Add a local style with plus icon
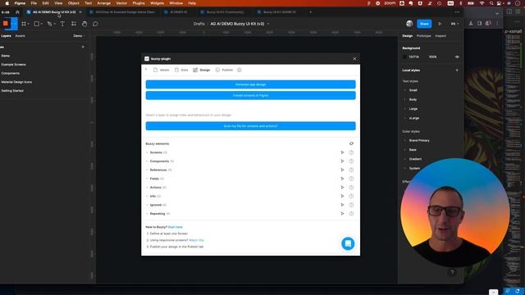The height and width of the screenshot is (295, 525). [x=457, y=70]
